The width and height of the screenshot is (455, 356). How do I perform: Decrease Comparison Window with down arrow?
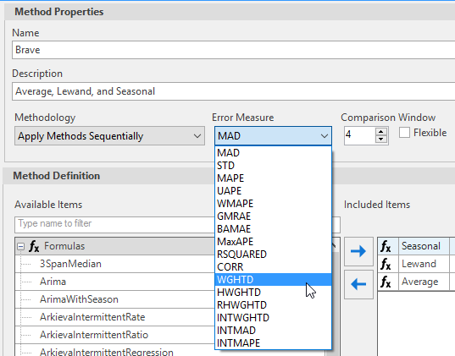(381, 140)
